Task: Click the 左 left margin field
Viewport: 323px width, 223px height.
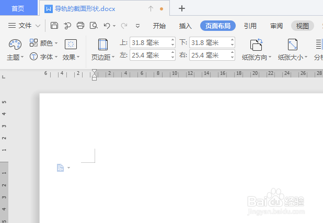Action: pos(150,55)
